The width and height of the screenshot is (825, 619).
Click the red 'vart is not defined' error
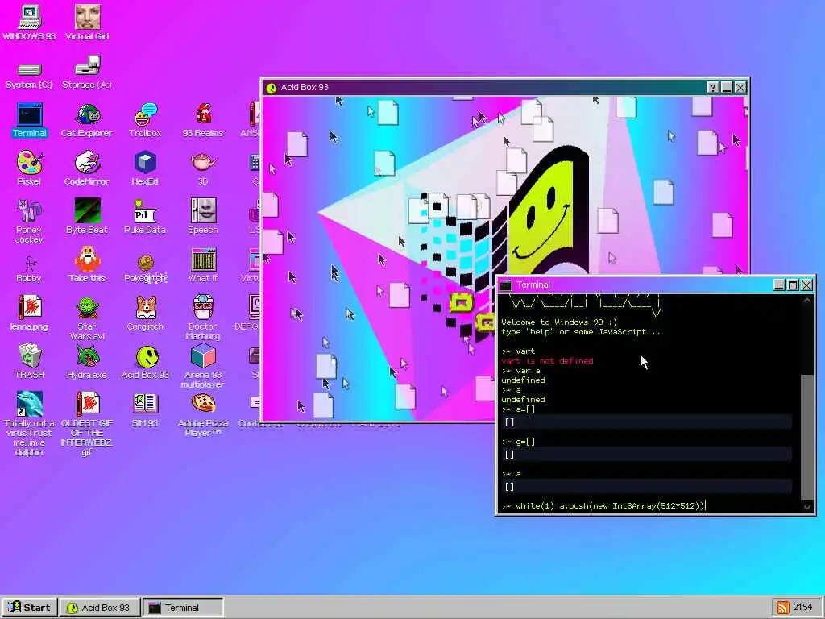[x=547, y=361]
